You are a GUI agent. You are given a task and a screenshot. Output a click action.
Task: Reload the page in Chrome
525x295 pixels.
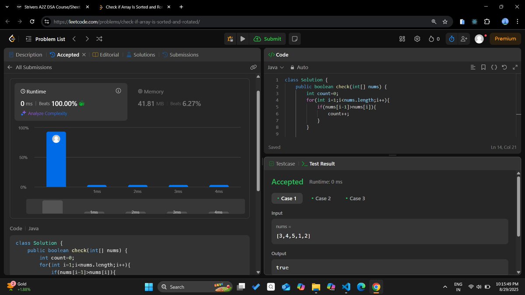click(x=32, y=21)
